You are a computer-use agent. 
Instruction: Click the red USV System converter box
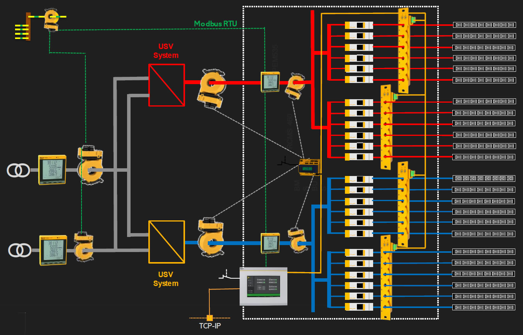(166, 85)
